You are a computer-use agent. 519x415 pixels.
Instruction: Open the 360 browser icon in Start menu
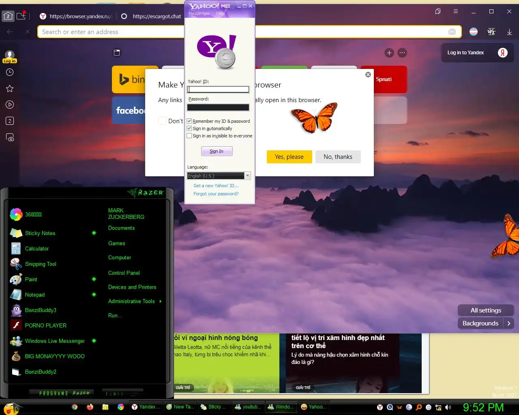pyautogui.click(x=16, y=214)
